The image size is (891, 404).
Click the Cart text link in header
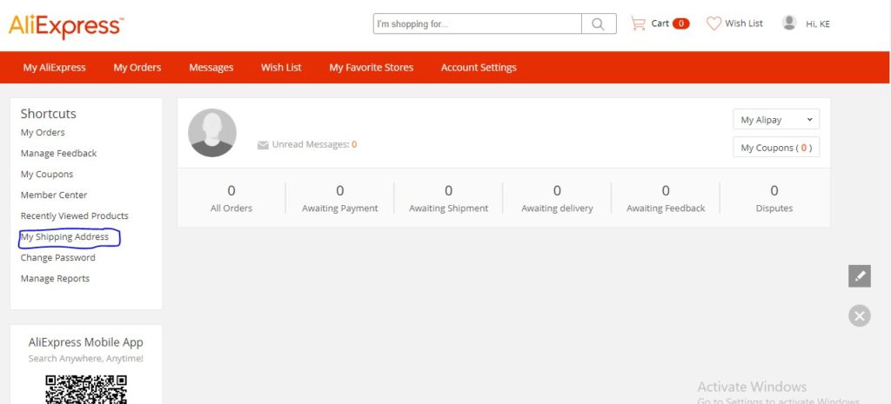pos(660,23)
